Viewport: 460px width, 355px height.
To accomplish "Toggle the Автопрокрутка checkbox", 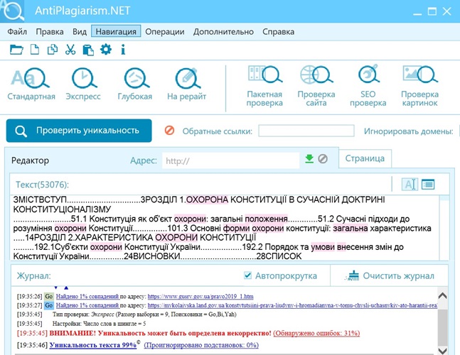I will click(x=247, y=275).
